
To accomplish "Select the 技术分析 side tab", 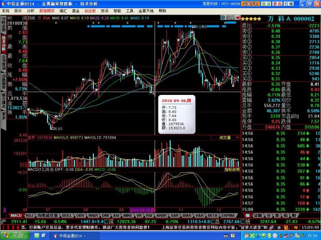I will coord(4,43).
